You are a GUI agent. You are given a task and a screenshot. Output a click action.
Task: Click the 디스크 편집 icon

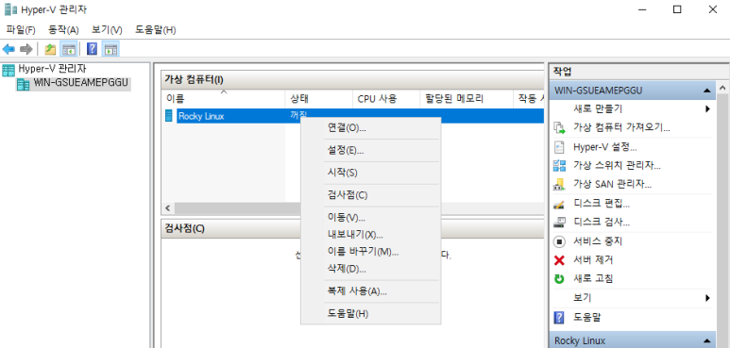[559, 204]
